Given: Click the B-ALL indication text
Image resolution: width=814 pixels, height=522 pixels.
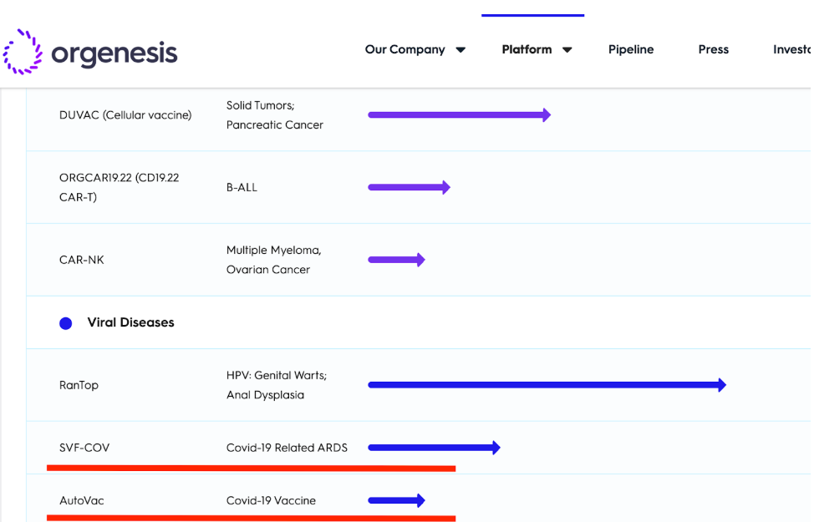Looking at the screenshot, I should 242,187.
